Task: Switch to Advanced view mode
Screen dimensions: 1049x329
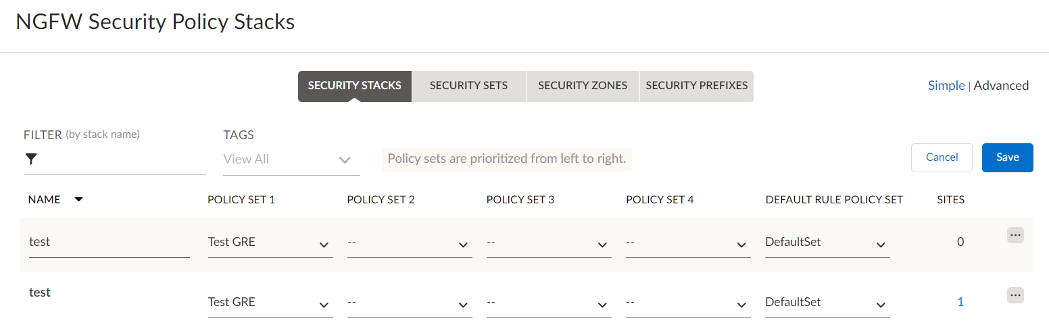Action: pyautogui.click(x=1001, y=86)
